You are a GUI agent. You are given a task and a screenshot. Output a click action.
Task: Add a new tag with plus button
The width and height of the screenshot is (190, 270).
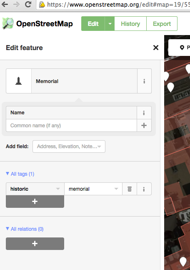35,202
